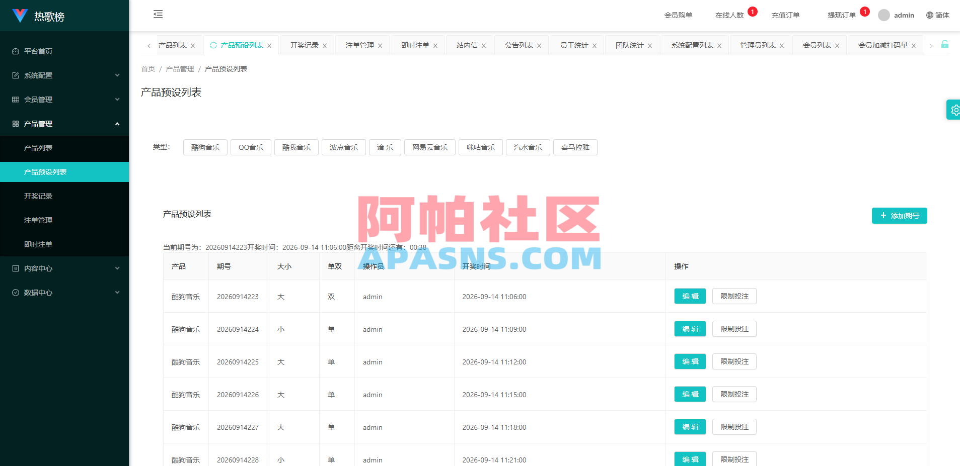Filter by type 网易云音乐
The height and width of the screenshot is (466, 960).
(429, 147)
